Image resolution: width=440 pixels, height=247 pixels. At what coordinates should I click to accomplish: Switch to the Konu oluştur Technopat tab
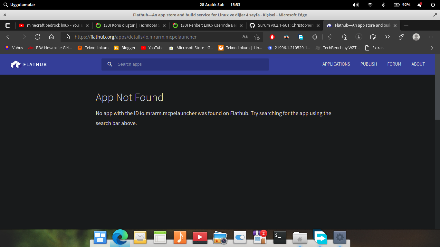click(x=131, y=25)
